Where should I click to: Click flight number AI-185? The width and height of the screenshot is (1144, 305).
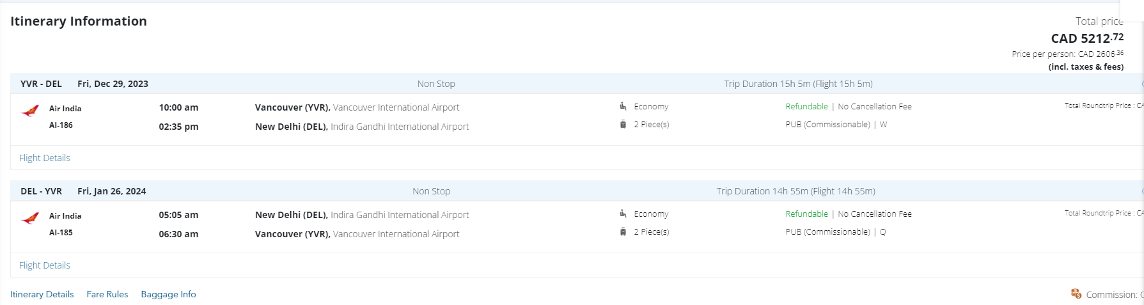61,233
